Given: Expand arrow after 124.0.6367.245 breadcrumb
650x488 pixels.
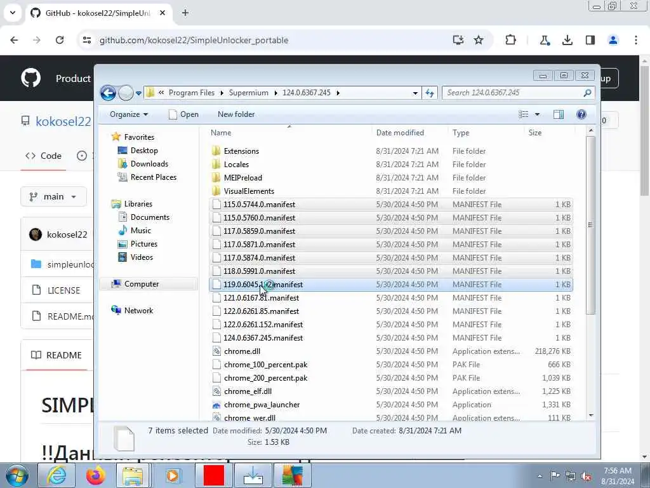Looking at the screenshot, I should pyautogui.click(x=338, y=93).
